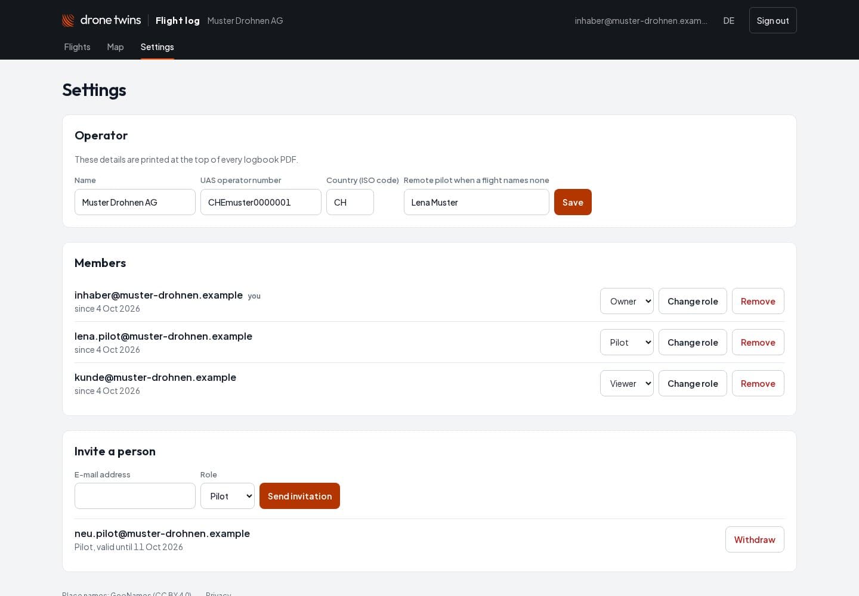Image resolution: width=859 pixels, height=596 pixels.
Task: Click the Operator section heading
Action: [x=101, y=135]
